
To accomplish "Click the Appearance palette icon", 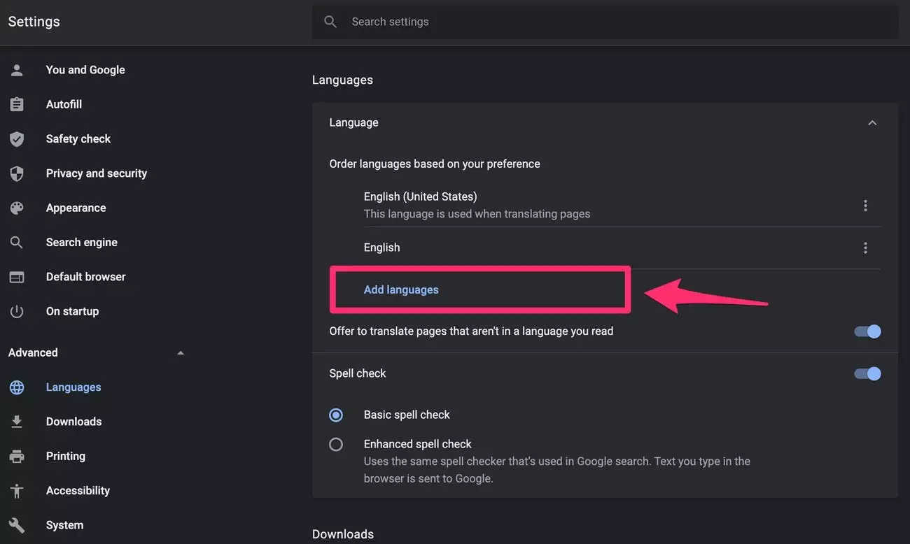I will pos(17,208).
